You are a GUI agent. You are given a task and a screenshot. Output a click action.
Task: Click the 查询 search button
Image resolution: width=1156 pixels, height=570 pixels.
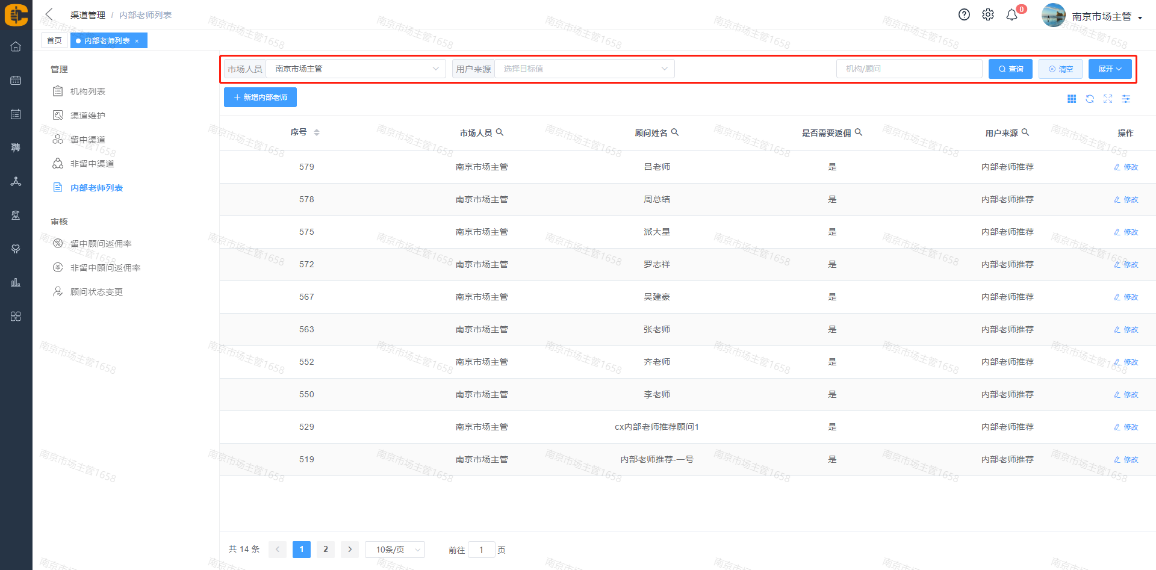click(1010, 69)
